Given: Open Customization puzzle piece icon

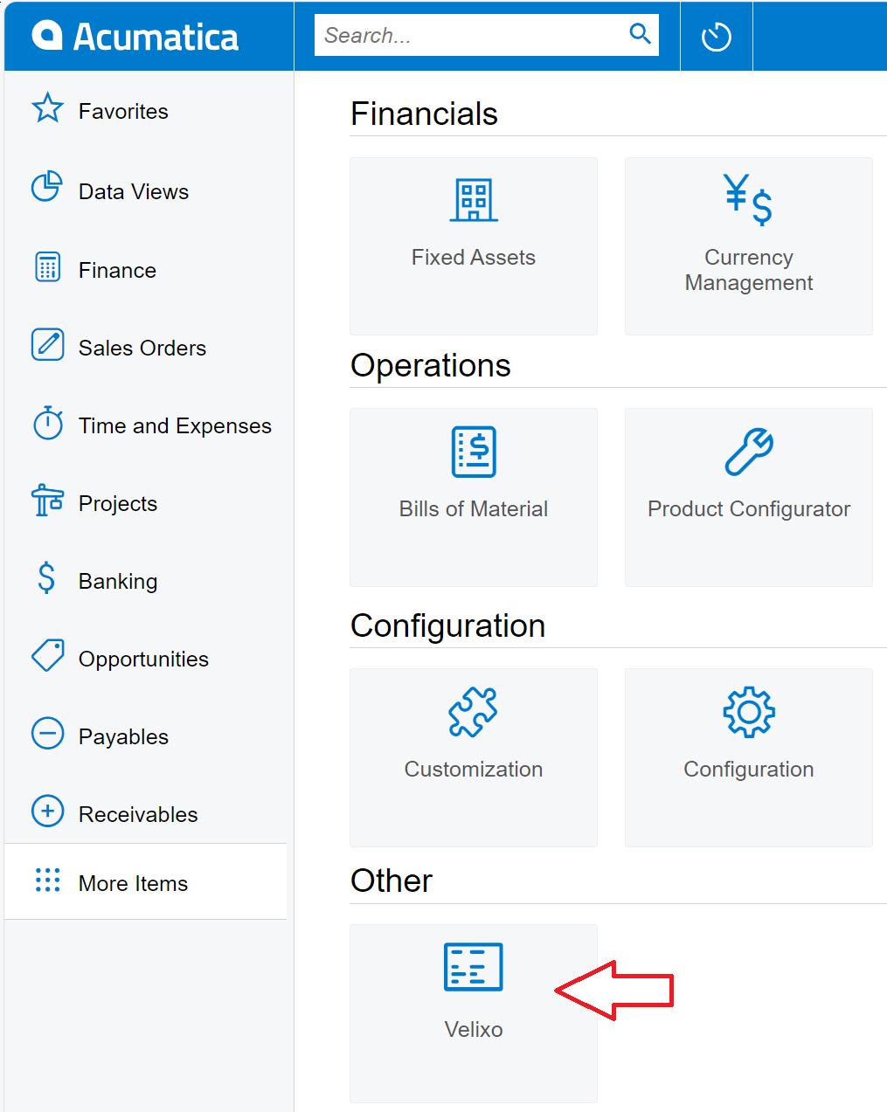Looking at the screenshot, I should (473, 712).
